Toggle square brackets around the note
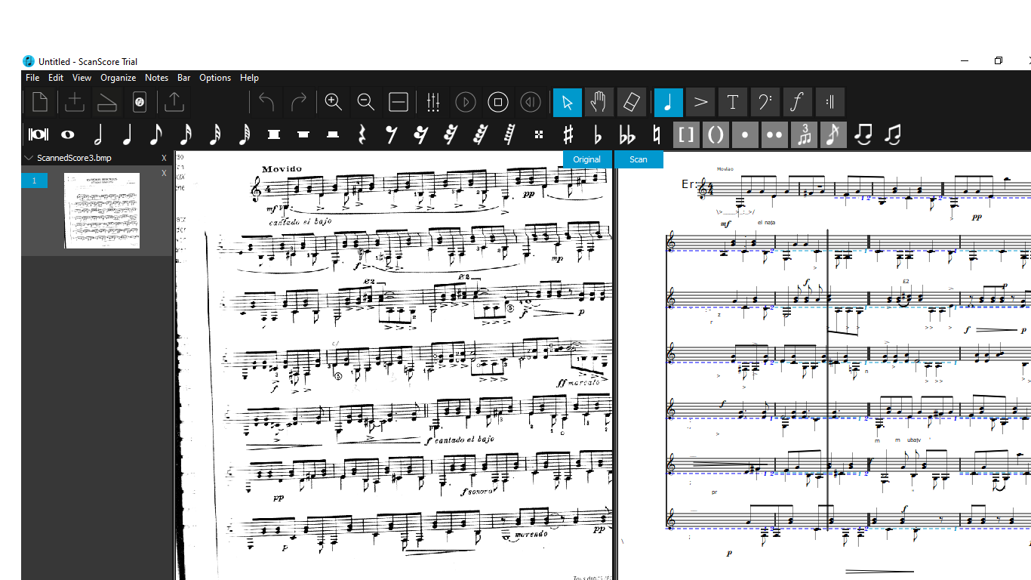 click(686, 134)
